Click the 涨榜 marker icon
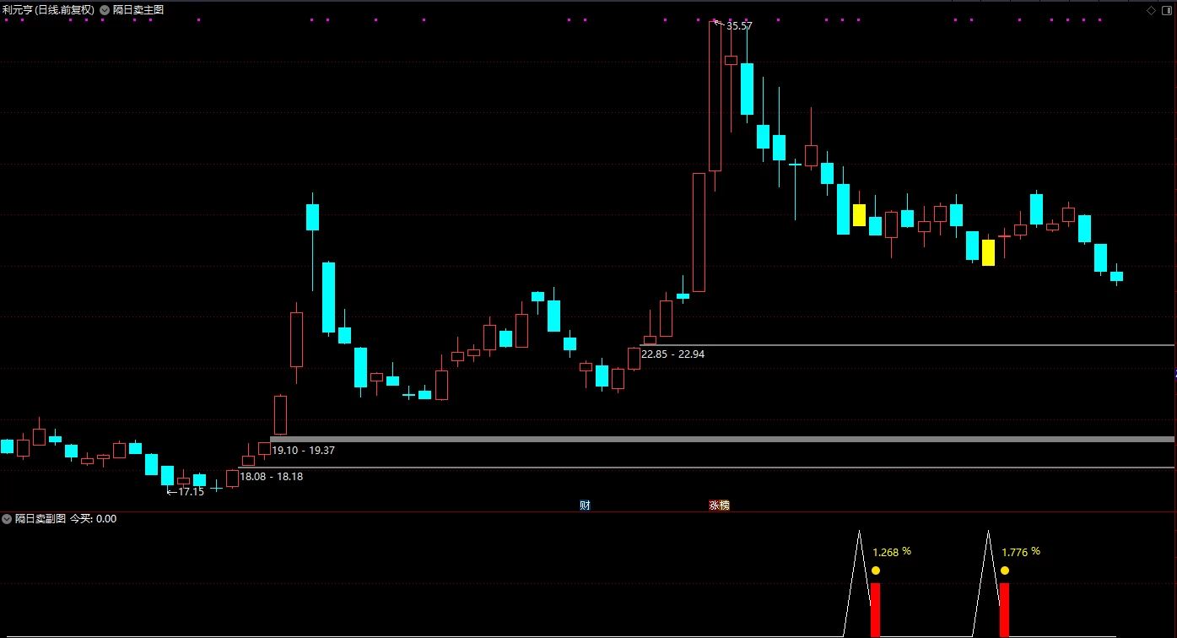The width and height of the screenshot is (1177, 638). [x=719, y=506]
